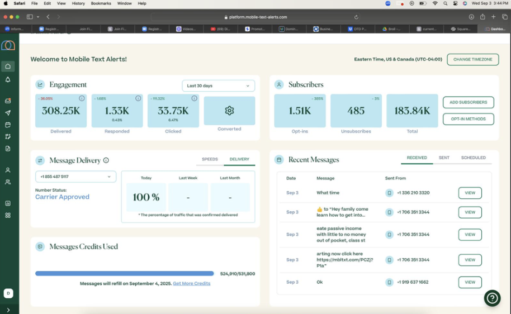Screen dimensions: 511x314
Task: View the 'eate passive income' message
Action: pos(470,235)
